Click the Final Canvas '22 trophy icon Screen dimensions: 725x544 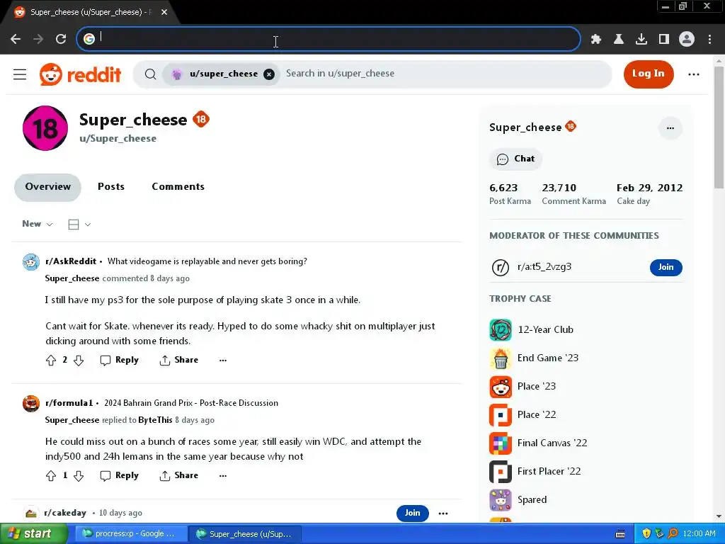click(x=501, y=443)
